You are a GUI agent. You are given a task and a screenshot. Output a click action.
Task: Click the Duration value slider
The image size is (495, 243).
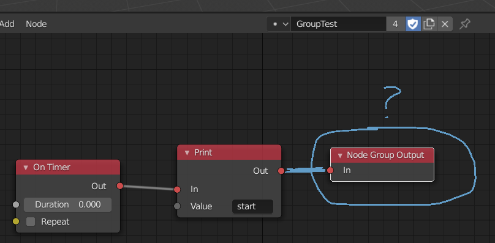pos(67,205)
